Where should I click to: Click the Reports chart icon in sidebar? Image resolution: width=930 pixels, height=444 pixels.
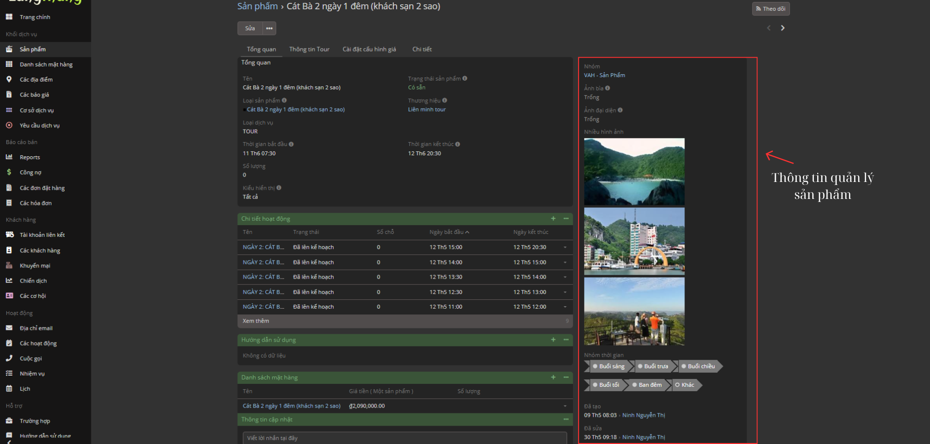(9, 157)
